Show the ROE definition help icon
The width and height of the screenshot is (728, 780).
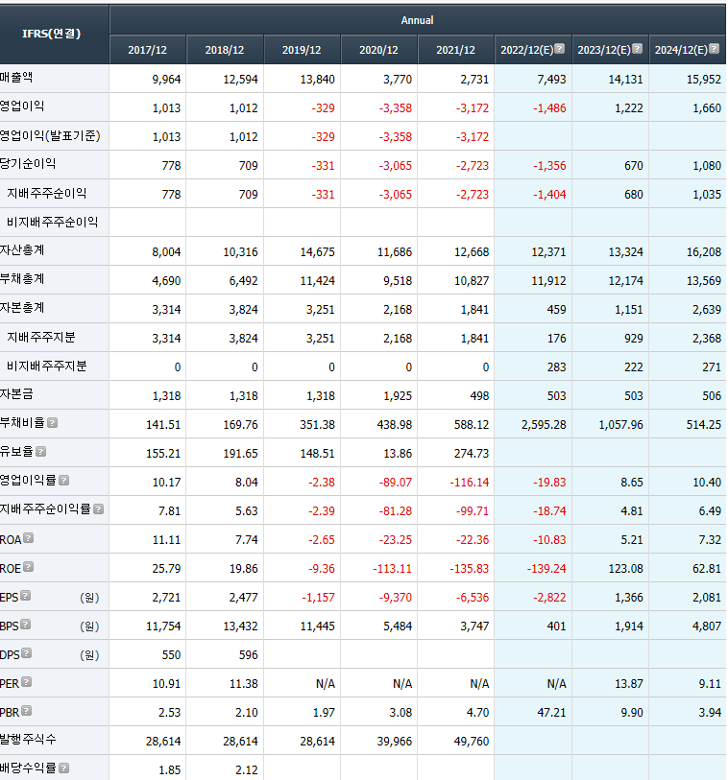(x=29, y=567)
